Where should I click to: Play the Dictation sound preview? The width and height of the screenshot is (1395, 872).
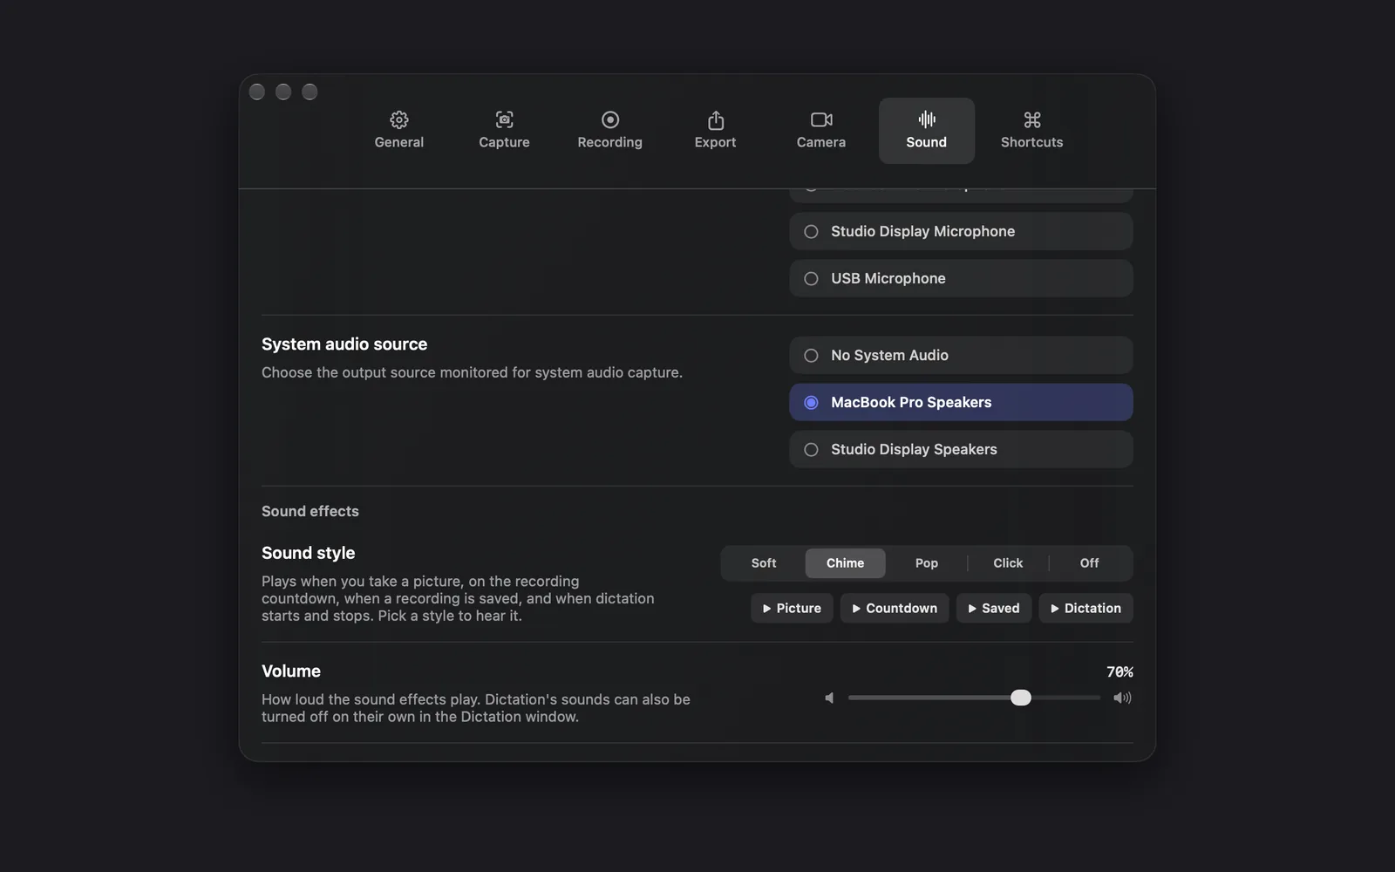pyautogui.click(x=1086, y=608)
